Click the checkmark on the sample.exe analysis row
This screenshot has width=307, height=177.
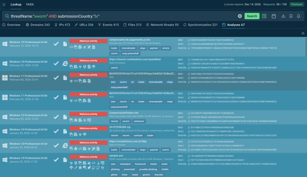(56, 160)
